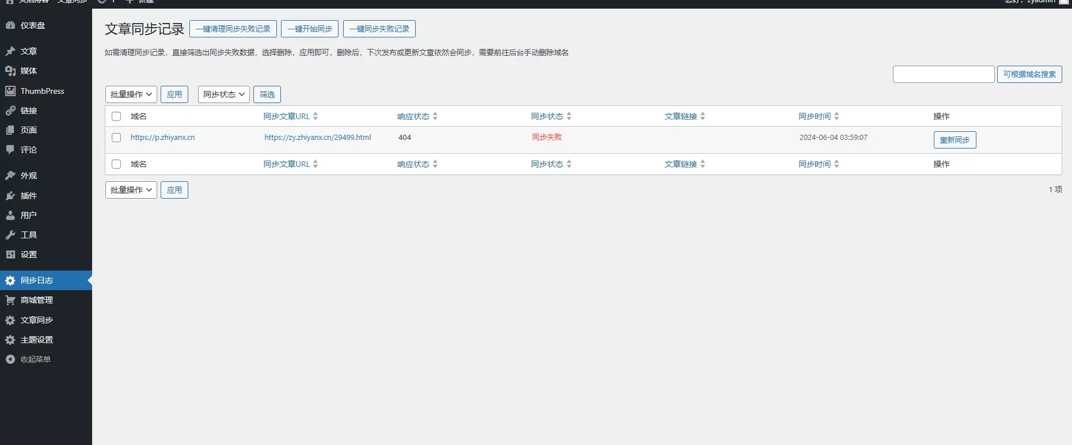Click the timestamp 2024-06-04 03:59:07
Screen dimensions: 1072x445
click(x=834, y=138)
